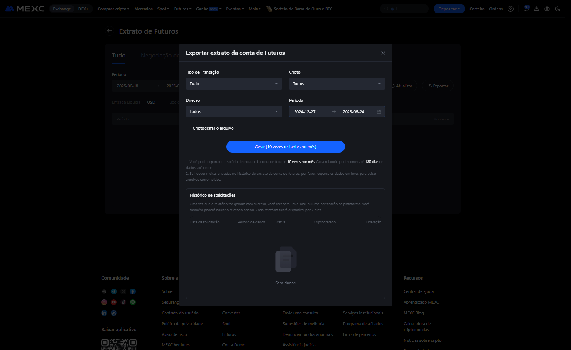Click the back arrow beside Extrato de Futuros
The height and width of the screenshot is (350, 571).
(109, 31)
